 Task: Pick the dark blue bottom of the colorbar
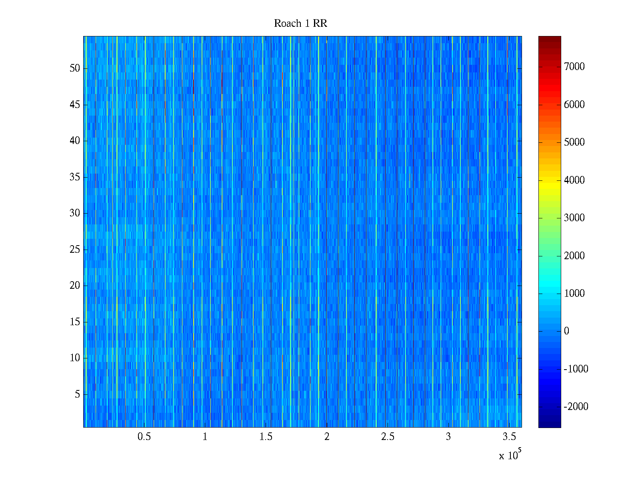[550, 424]
